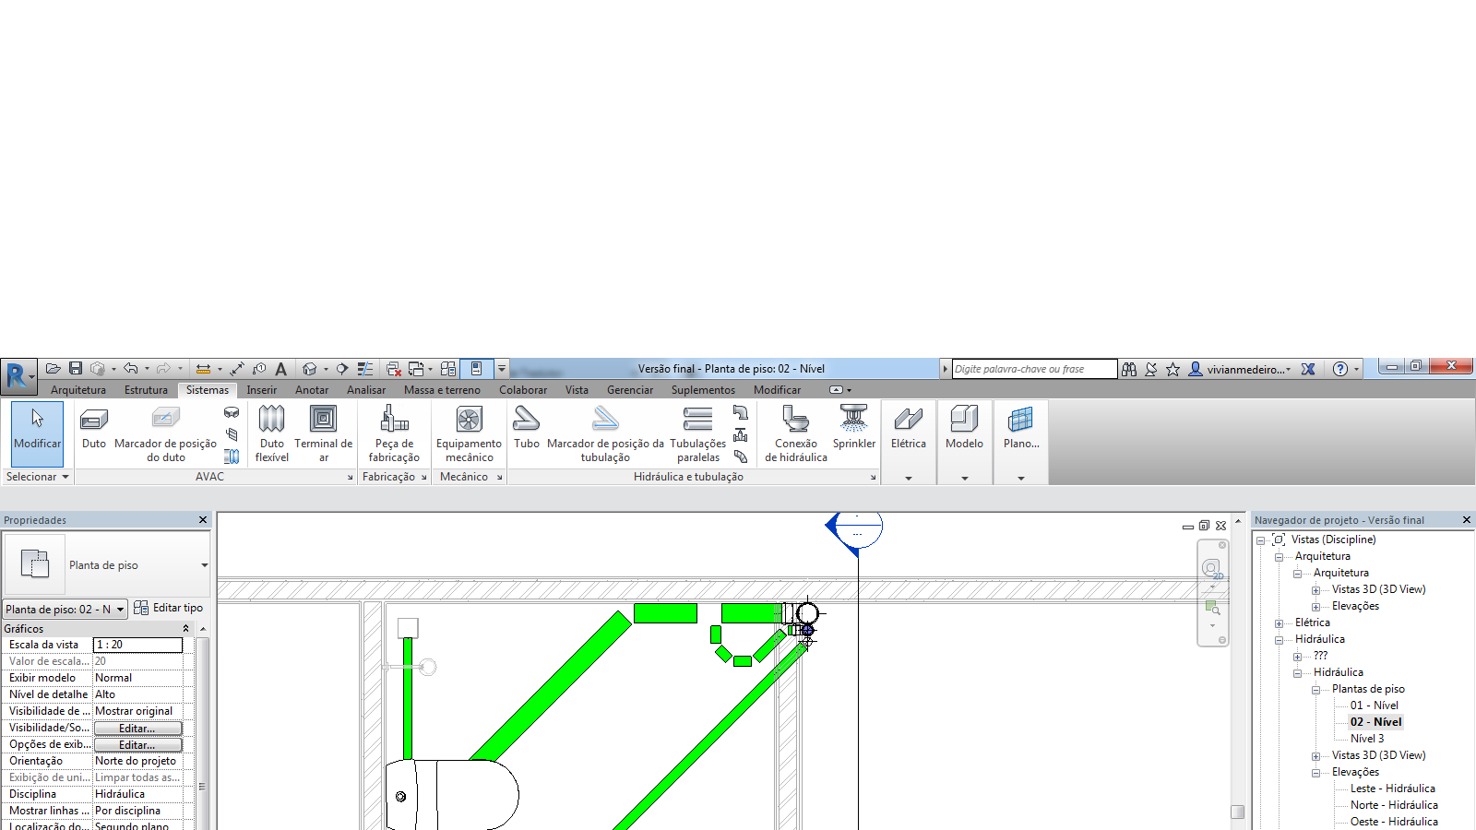
Task: Open the steering wheel in navigation bar
Action: click(1211, 568)
